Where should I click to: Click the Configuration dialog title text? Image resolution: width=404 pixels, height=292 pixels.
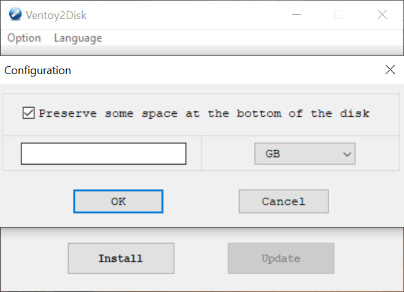[37, 70]
